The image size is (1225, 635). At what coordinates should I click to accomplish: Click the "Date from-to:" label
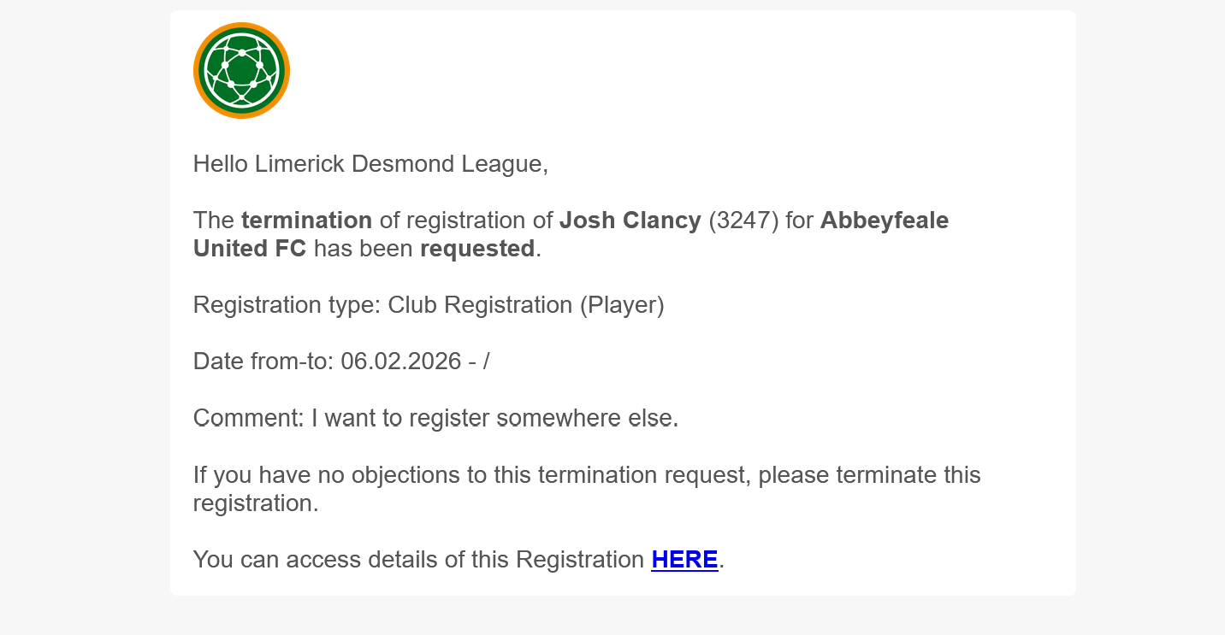(263, 362)
